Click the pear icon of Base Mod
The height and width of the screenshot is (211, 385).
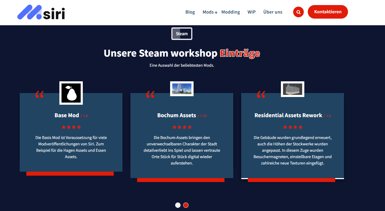71,93
